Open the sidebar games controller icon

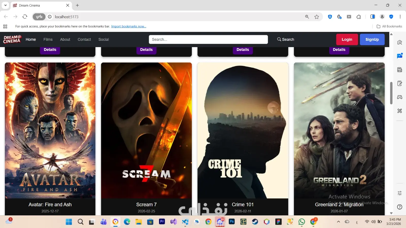tap(400, 97)
